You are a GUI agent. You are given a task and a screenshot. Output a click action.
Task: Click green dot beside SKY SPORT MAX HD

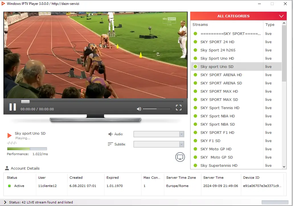pyautogui.click(x=195, y=91)
